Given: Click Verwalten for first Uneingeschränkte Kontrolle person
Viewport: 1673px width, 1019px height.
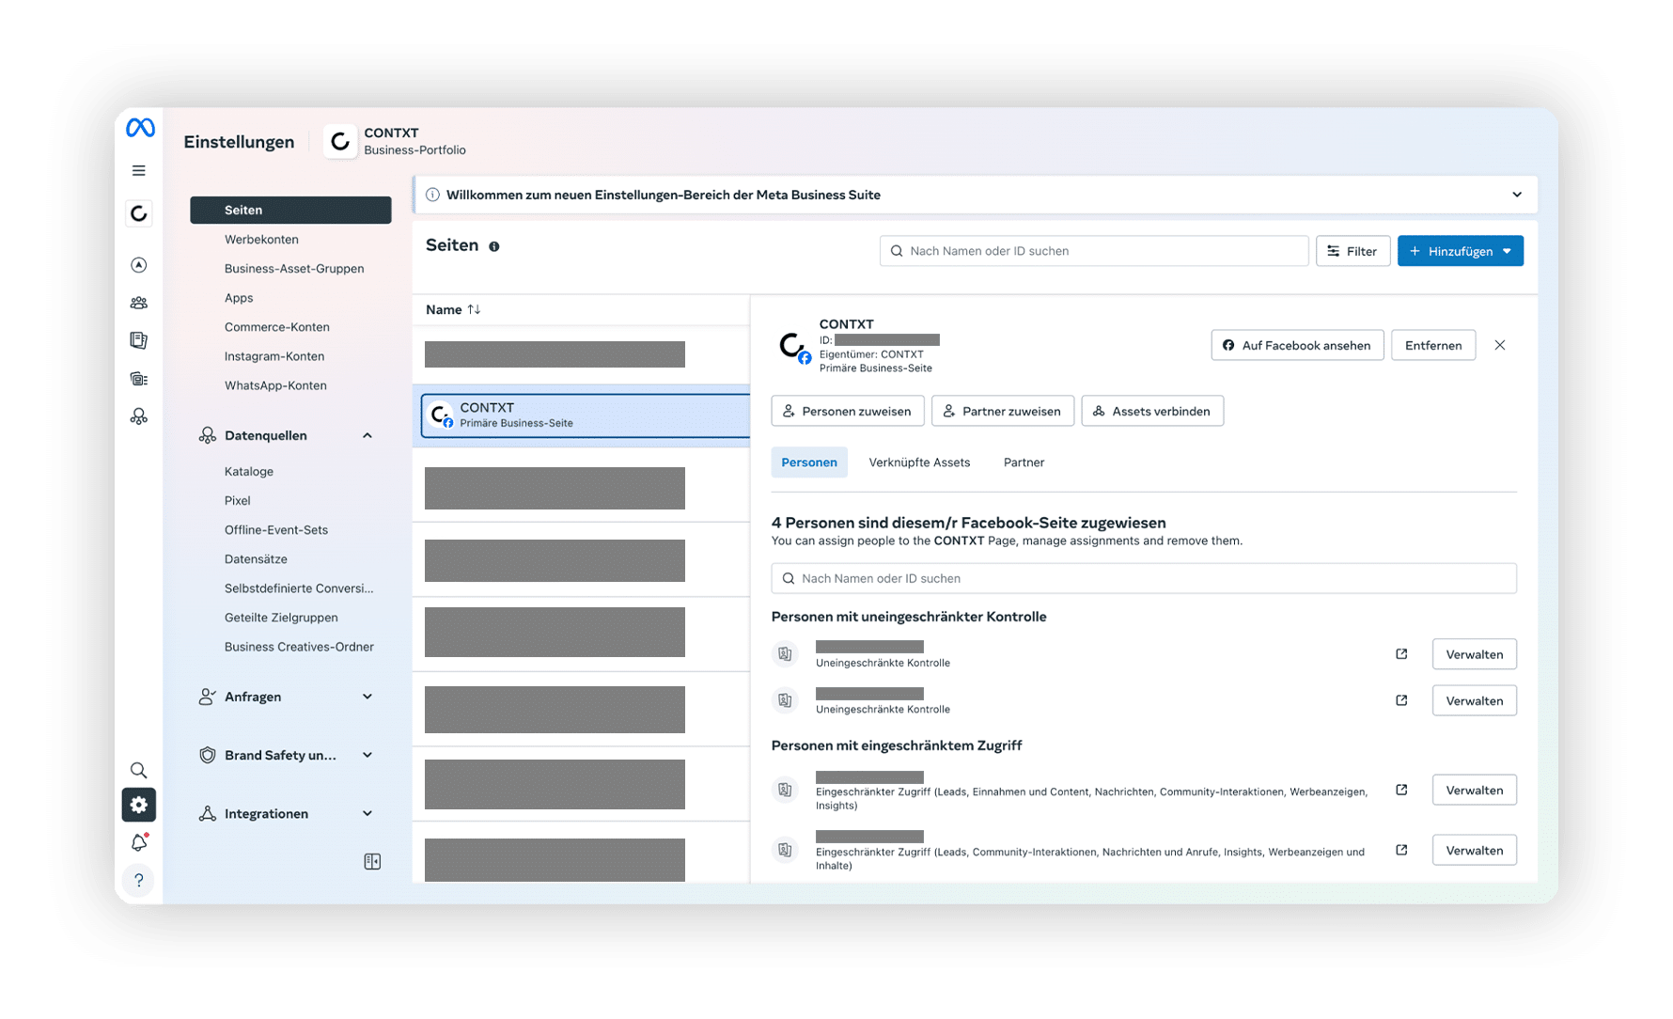Looking at the screenshot, I should (1474, 654).
